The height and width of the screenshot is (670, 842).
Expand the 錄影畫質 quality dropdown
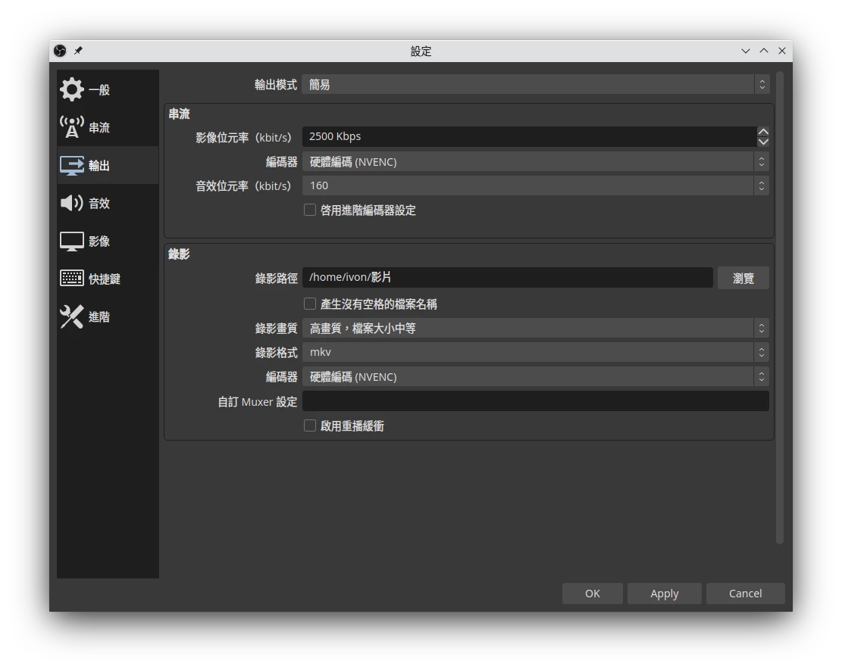point(535,328)
